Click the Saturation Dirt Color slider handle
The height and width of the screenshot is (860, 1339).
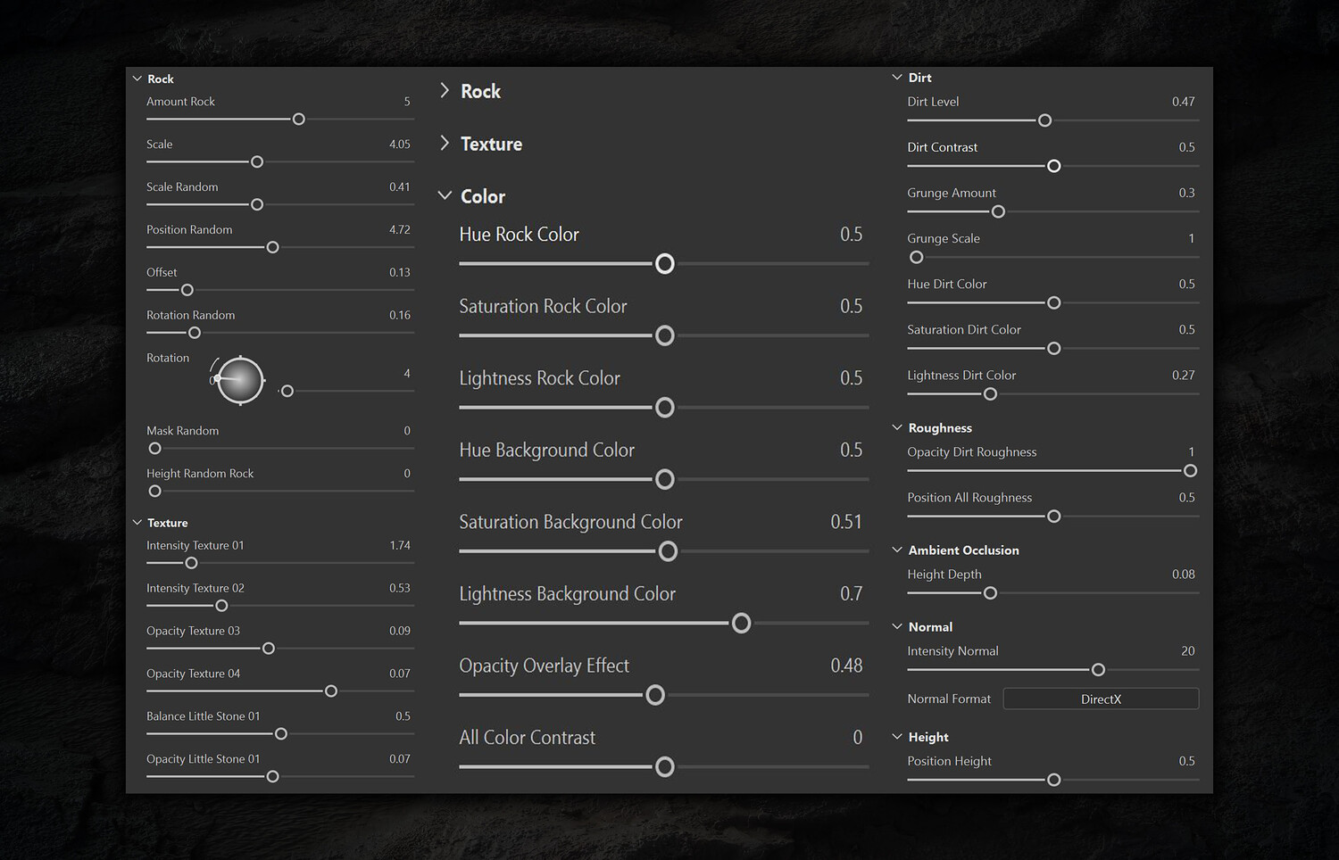click(1054, 348)
